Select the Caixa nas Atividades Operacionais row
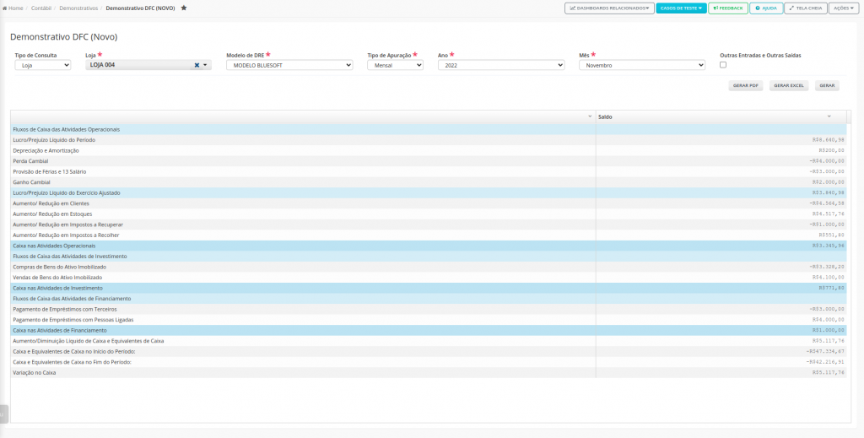 click(x=303, y=246)
